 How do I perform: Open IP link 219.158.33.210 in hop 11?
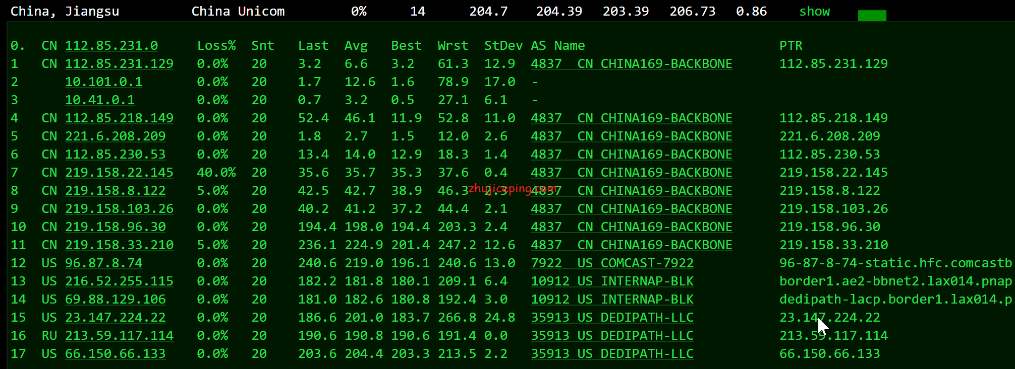pyautogui.click(x=119, y=245)
